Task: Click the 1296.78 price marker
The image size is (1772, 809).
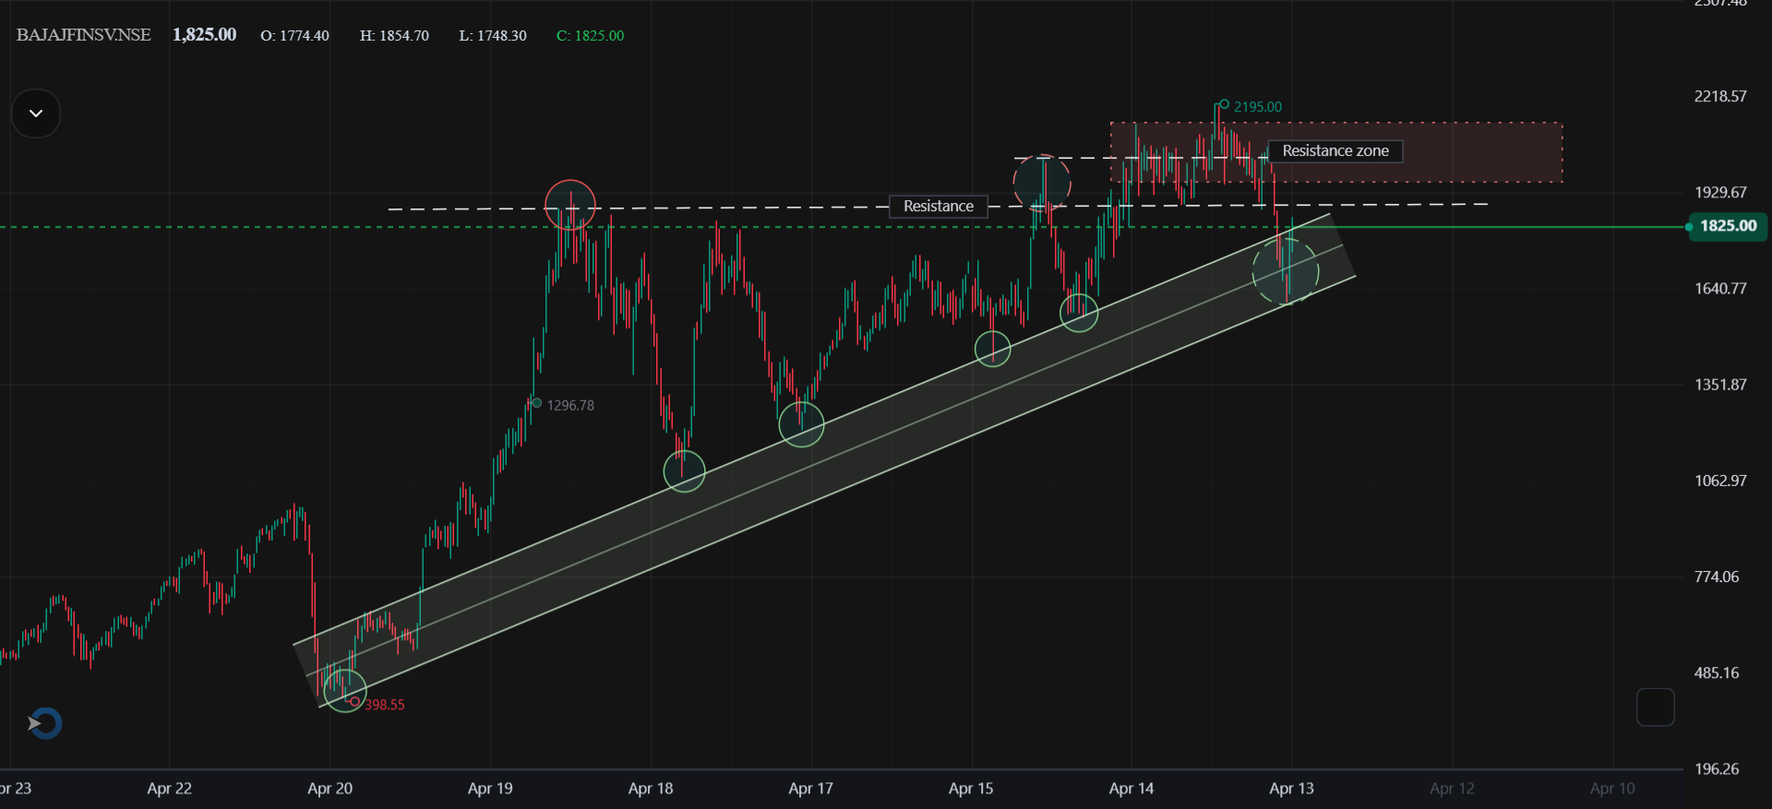Action: 570,405
